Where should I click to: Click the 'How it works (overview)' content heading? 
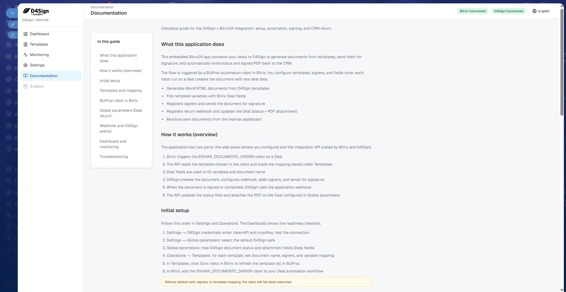(189, 135)
